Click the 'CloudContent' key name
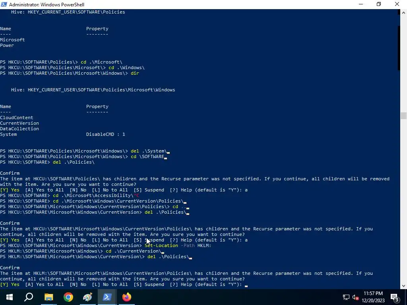The height and width of the screenshot is (305, 407). (17, 118)
